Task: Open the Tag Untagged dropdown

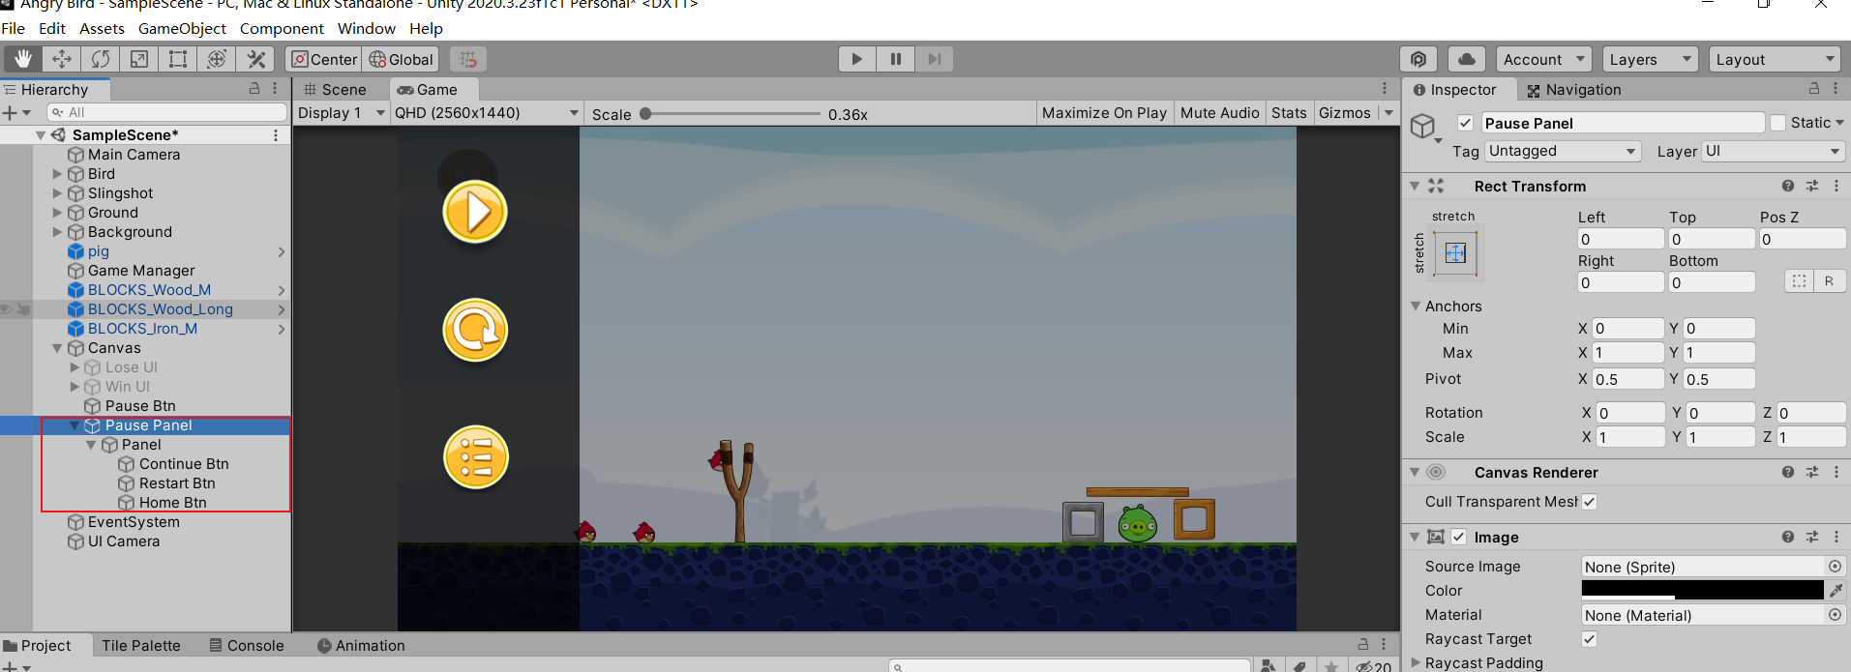Action: pos(1563,151)
